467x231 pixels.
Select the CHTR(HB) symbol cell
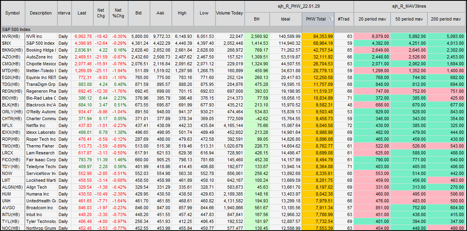(13, 118)
